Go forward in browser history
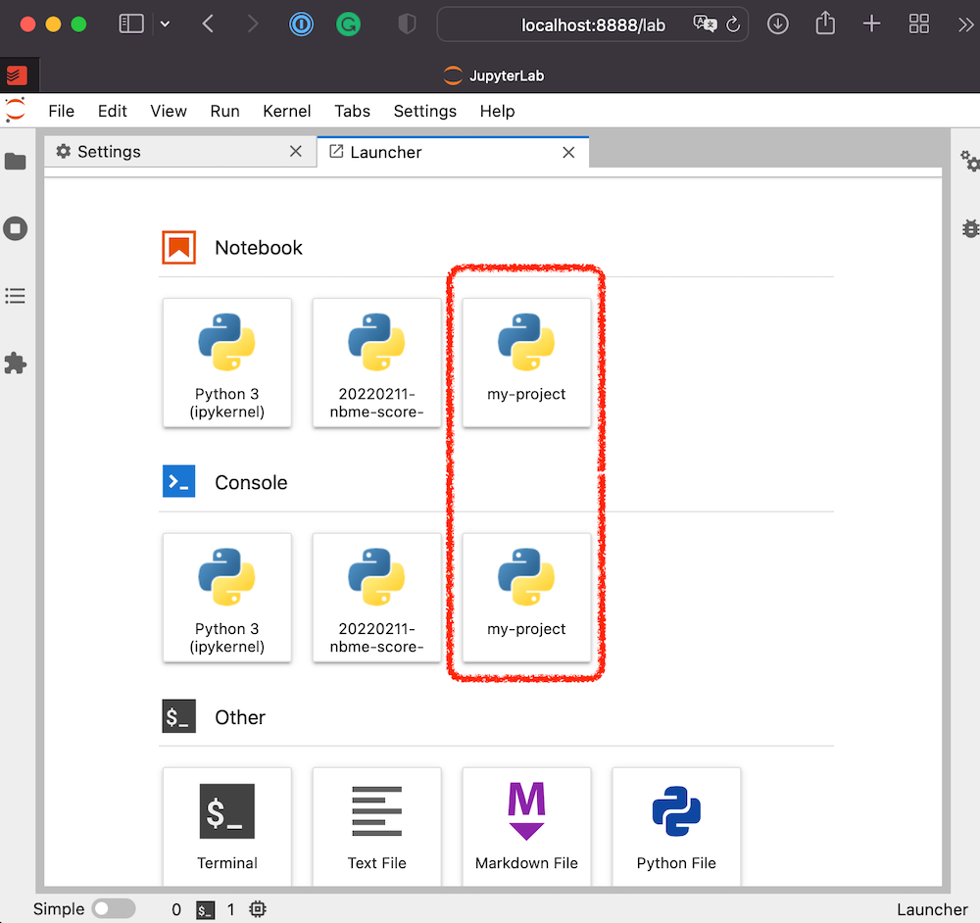This screenshot has height=923, width=980. click(x=253, y=24)
